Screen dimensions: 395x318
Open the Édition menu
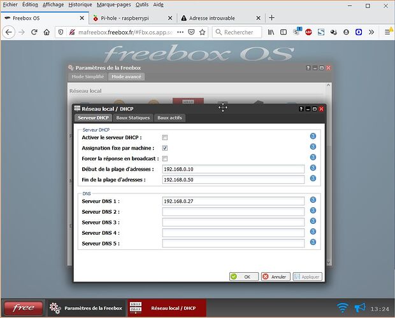tap(30, 4)
